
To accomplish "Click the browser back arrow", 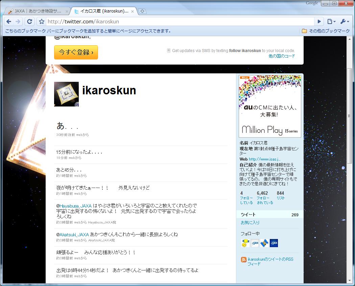I will click(x=9, y=22).
